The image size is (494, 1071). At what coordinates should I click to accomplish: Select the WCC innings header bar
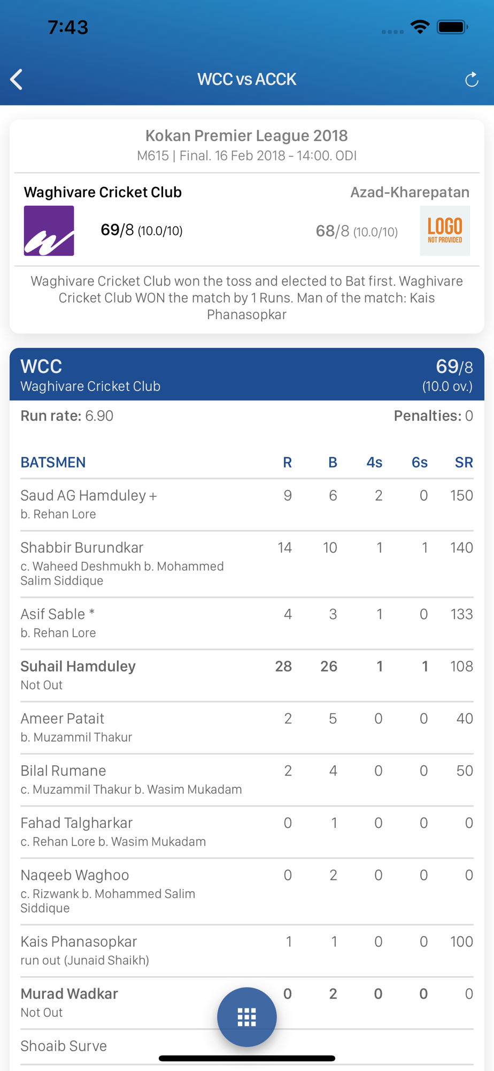246,374
